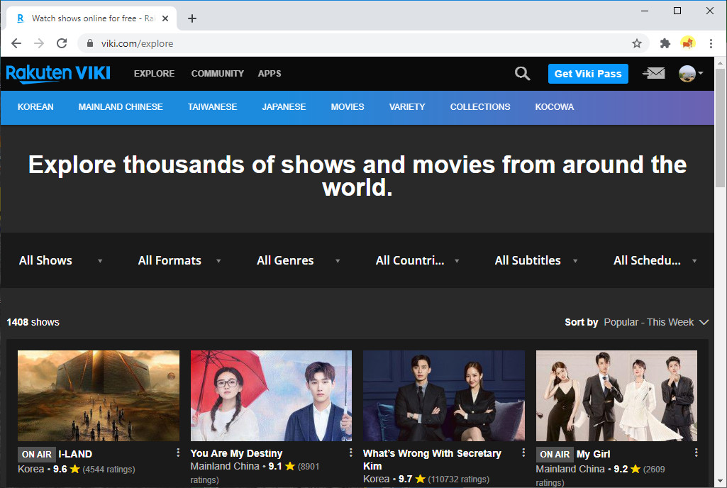Image resolution: width=727 pixels, height=488 pixels.
Task: Open the COMMUNITY menu
Action: pos(218,74)
